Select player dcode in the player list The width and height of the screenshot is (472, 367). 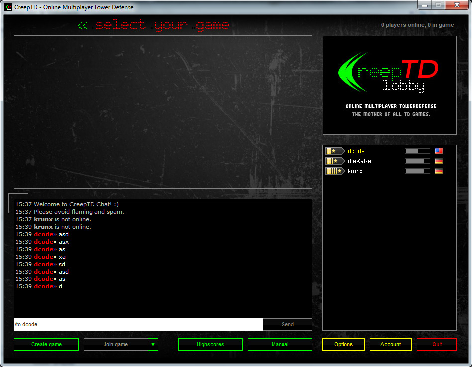click(x=389, y=151)
